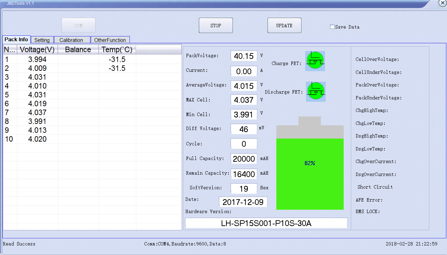Select cell 2 voltage 4.009
The height and width of the screenshot is (255, 447).
tap(37, 68)
